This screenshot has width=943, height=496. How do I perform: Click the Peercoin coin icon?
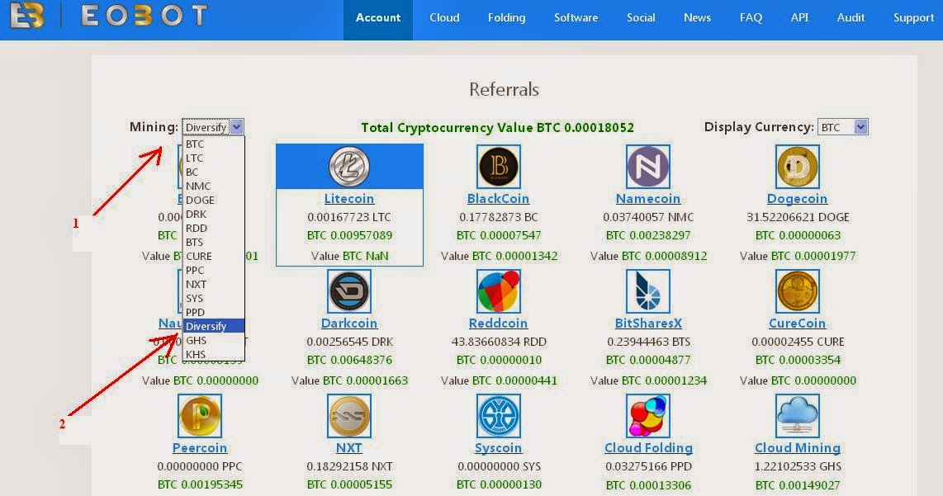pos(200,415)
